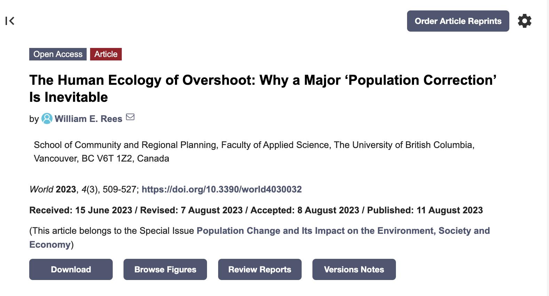Screen dimensions: 549x296
Task: Click the Order Article Reprints button
Action: point(457,21)
